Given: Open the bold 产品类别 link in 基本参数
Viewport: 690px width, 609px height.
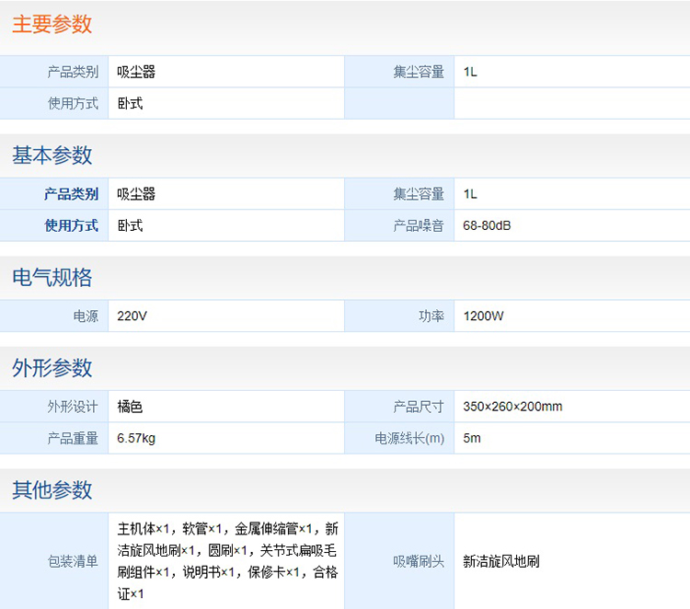Looking at the screenshot, I should [71, 194].
